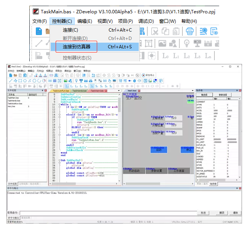Collapse the 'if in(2)=ON' block at line 11

(59, 107)
